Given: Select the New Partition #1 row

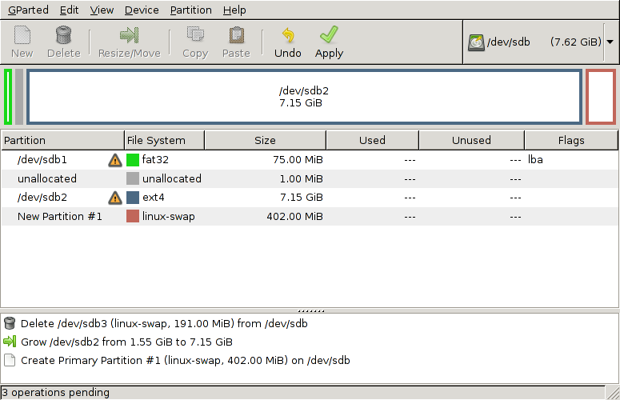Looking at the screenshot, I should [310, 216].
